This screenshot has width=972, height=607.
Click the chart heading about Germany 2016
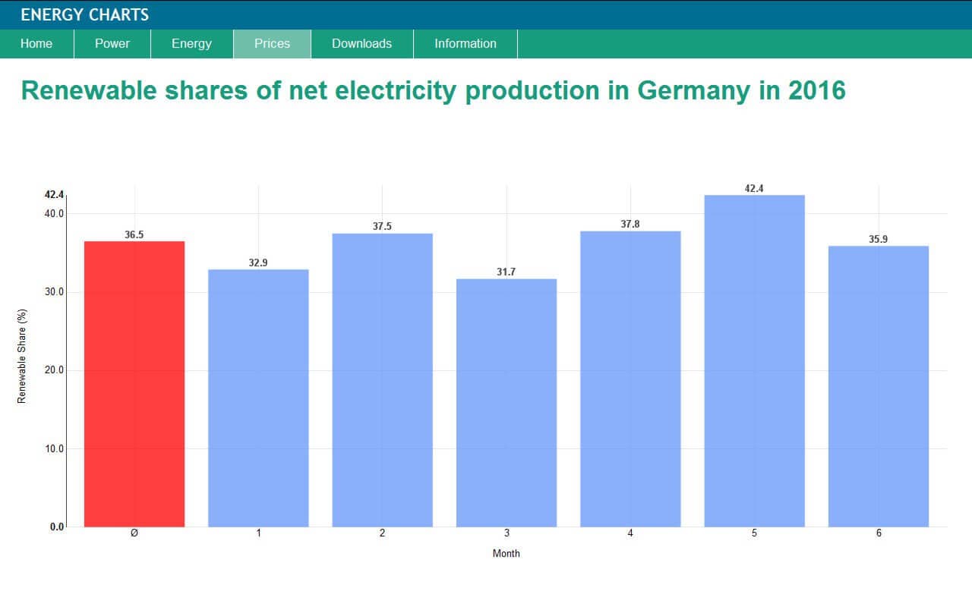(x=433, y=90)
